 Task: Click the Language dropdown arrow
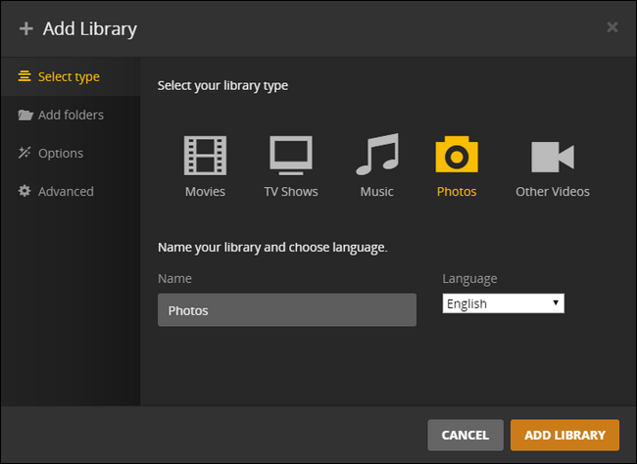click(557, 303)
